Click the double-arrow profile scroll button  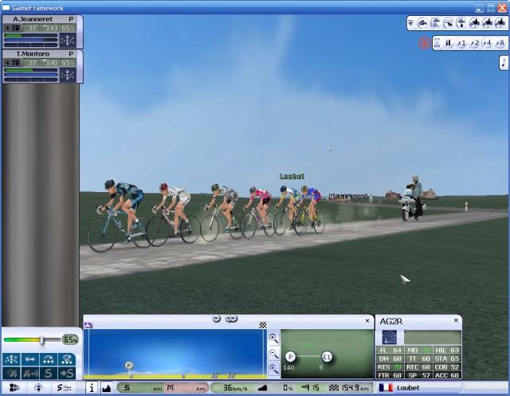(231, 319)
